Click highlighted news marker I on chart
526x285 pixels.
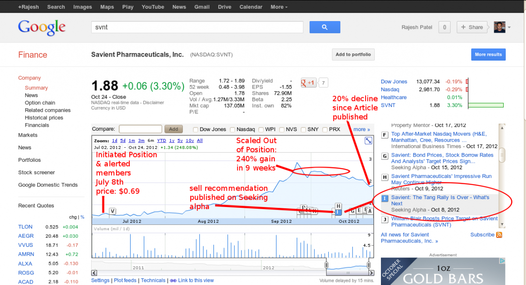338,212
